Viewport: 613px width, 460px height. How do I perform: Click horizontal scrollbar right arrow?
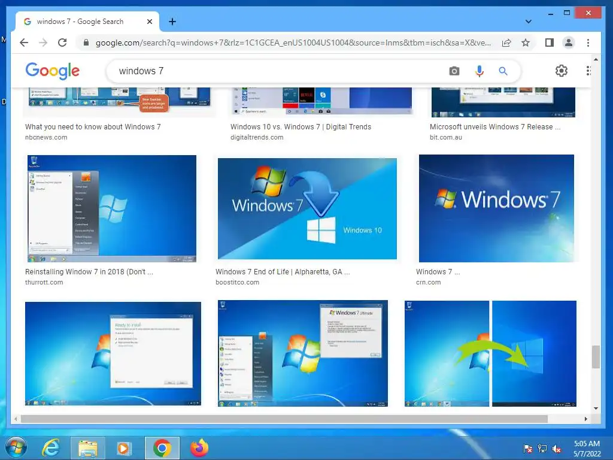(585, 419)
